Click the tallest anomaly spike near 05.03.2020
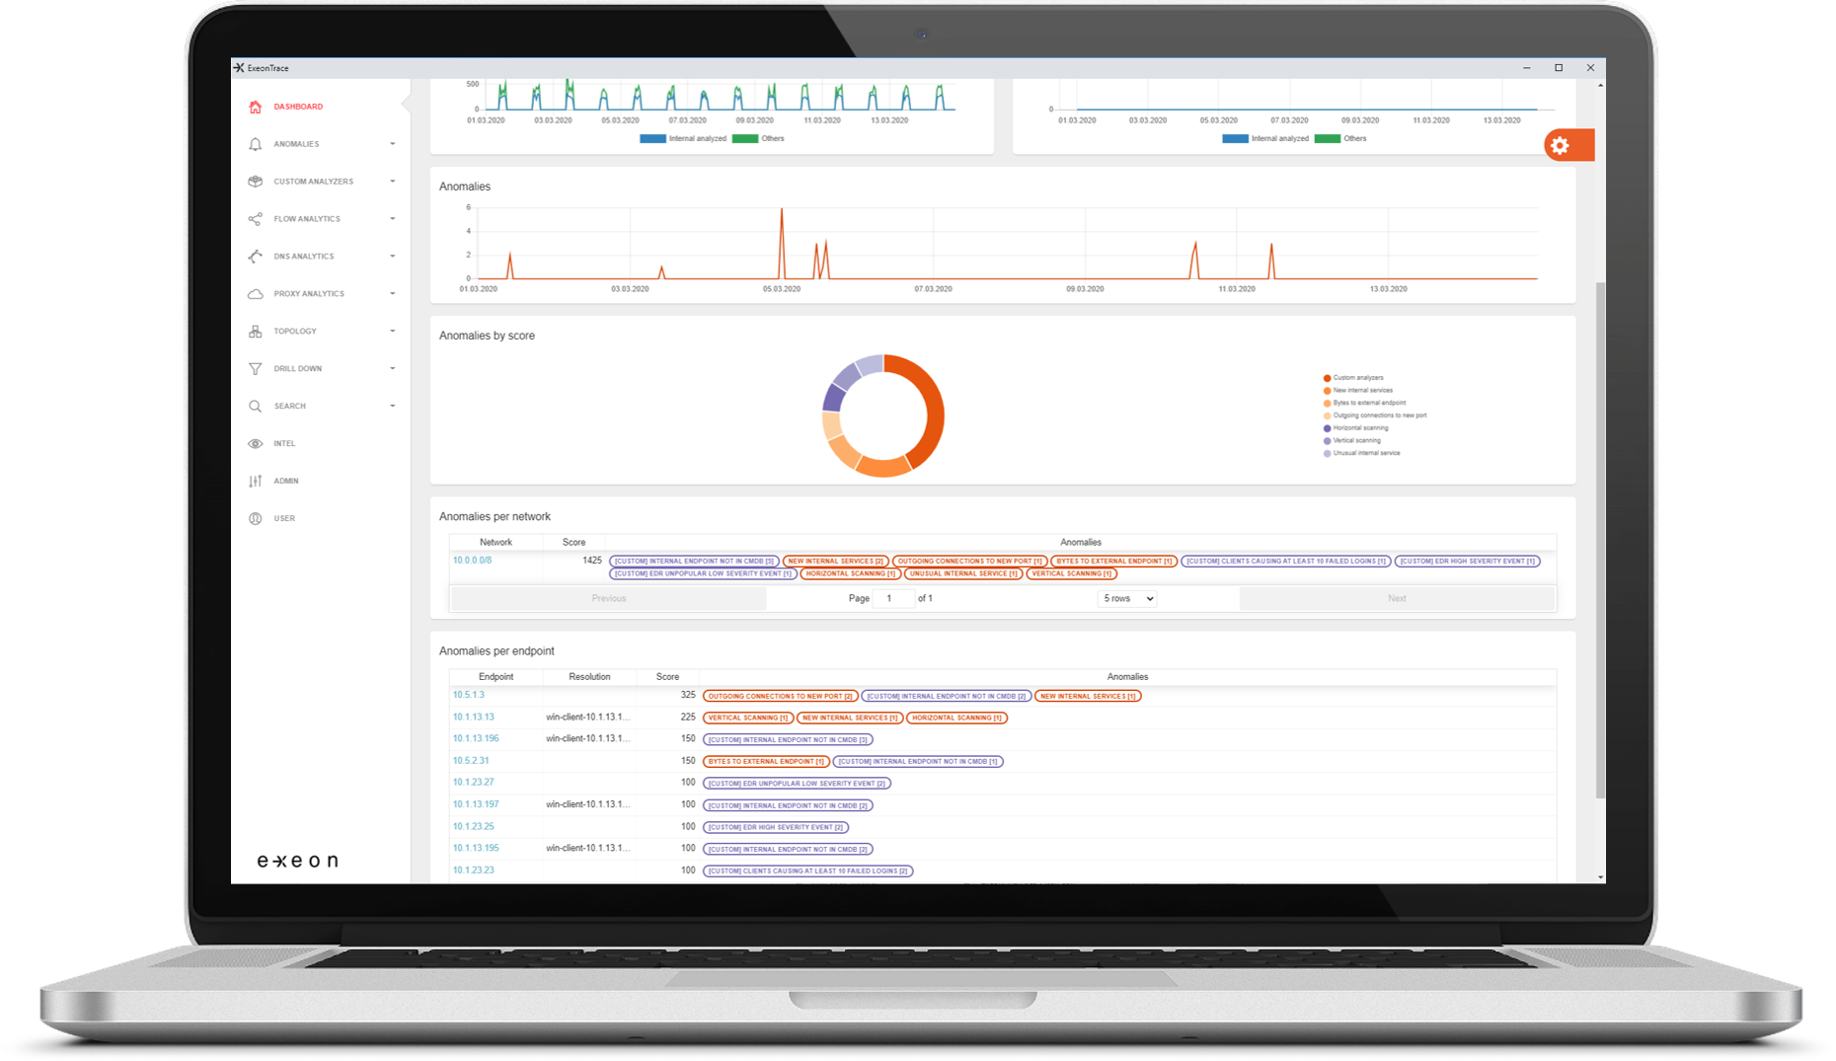This screenshot has height=1061, width=1836. [782, 242]
